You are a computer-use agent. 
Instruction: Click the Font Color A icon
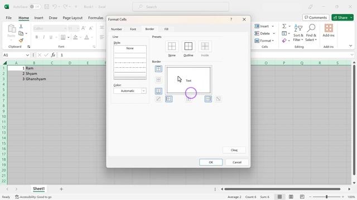click(87, 37)
